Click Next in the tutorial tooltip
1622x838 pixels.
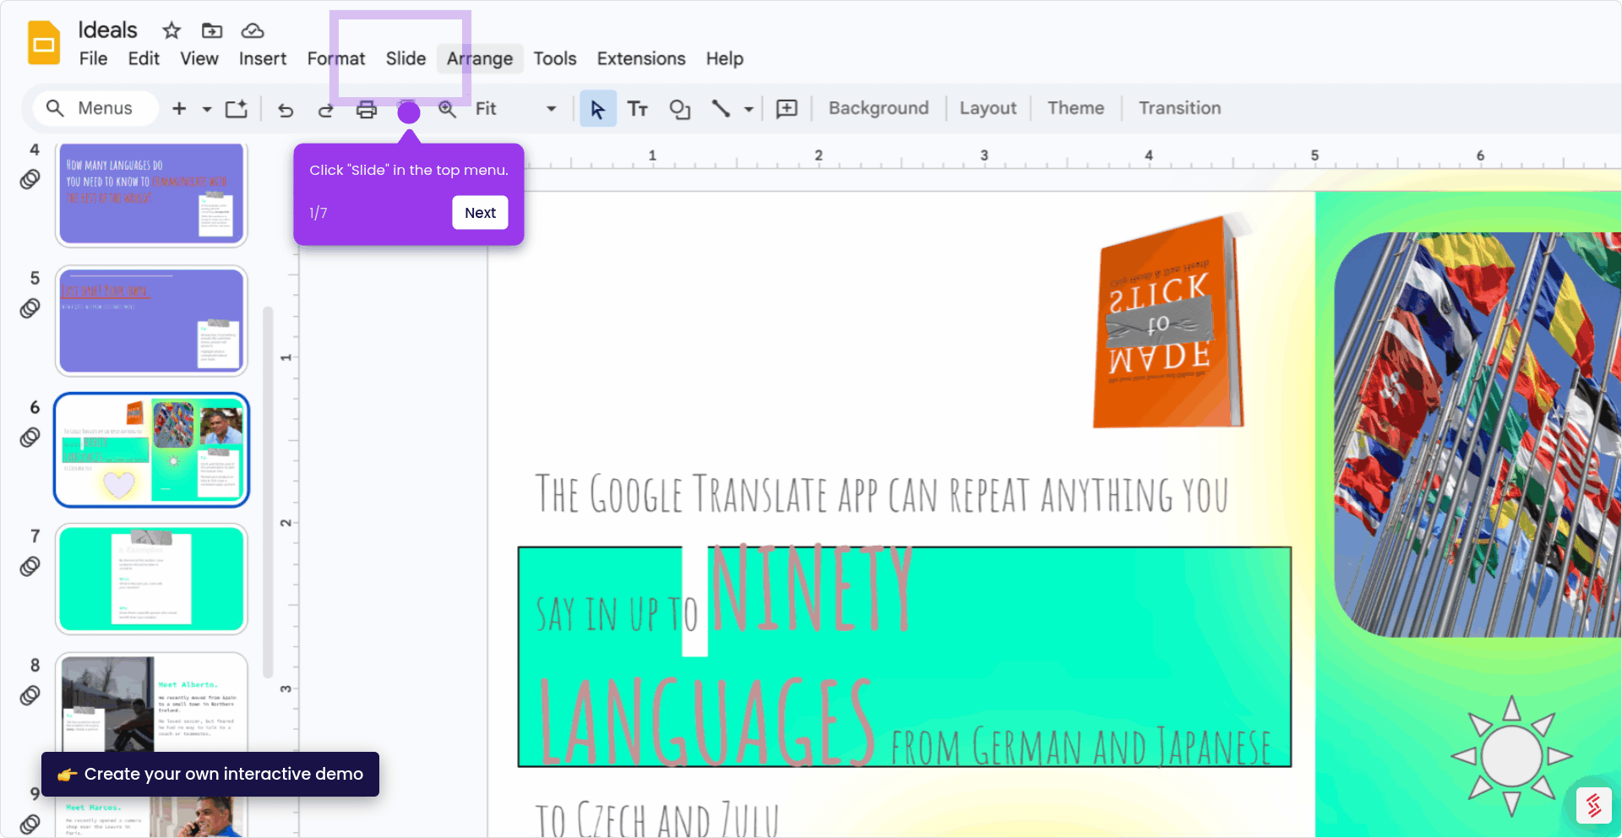[480, 213]
